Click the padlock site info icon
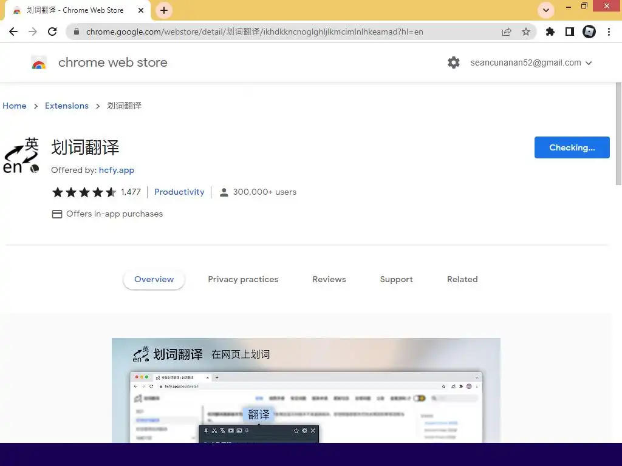The width and height of the screenshot is (622, 466). 77,32
